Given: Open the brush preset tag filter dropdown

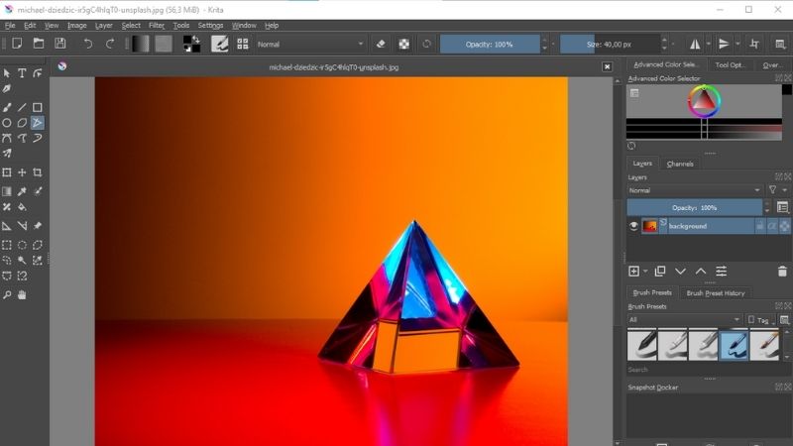Looking at the screenshot, I should coord(684,319).
